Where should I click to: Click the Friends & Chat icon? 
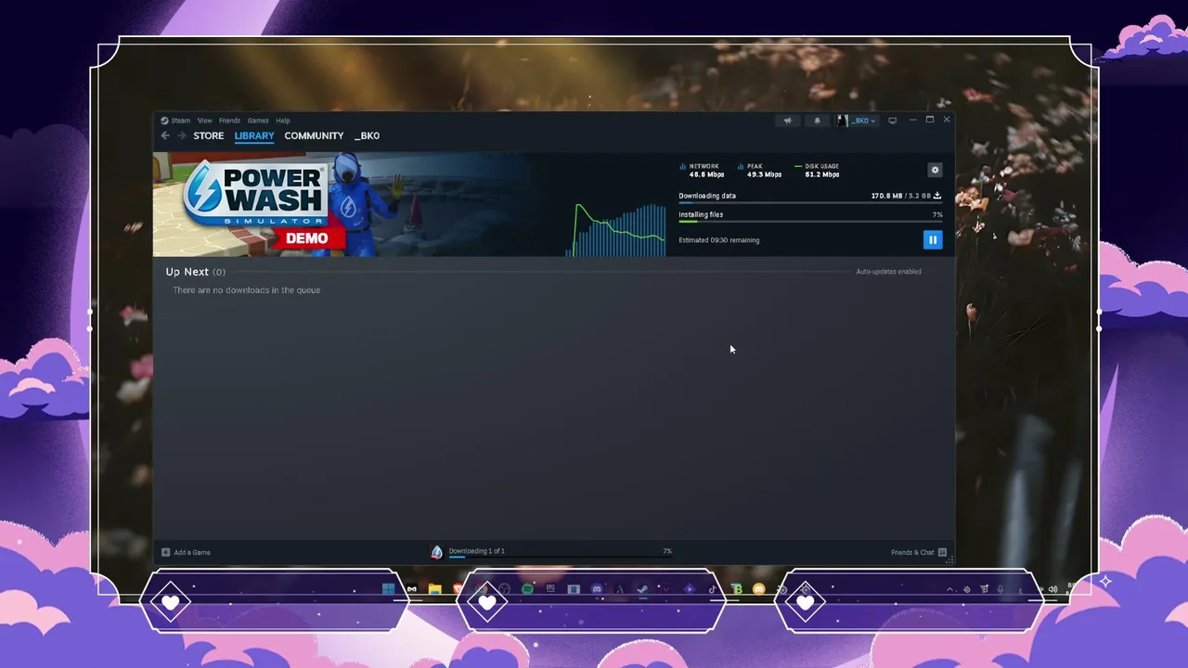tap(942, 552)
